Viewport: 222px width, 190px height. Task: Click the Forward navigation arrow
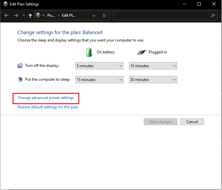(x=16, y=15)
